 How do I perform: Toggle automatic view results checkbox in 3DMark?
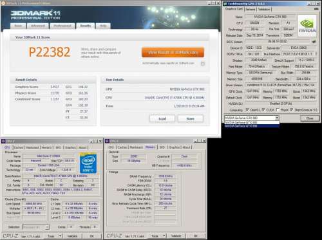pyautogui.click(x=203, y=64)
